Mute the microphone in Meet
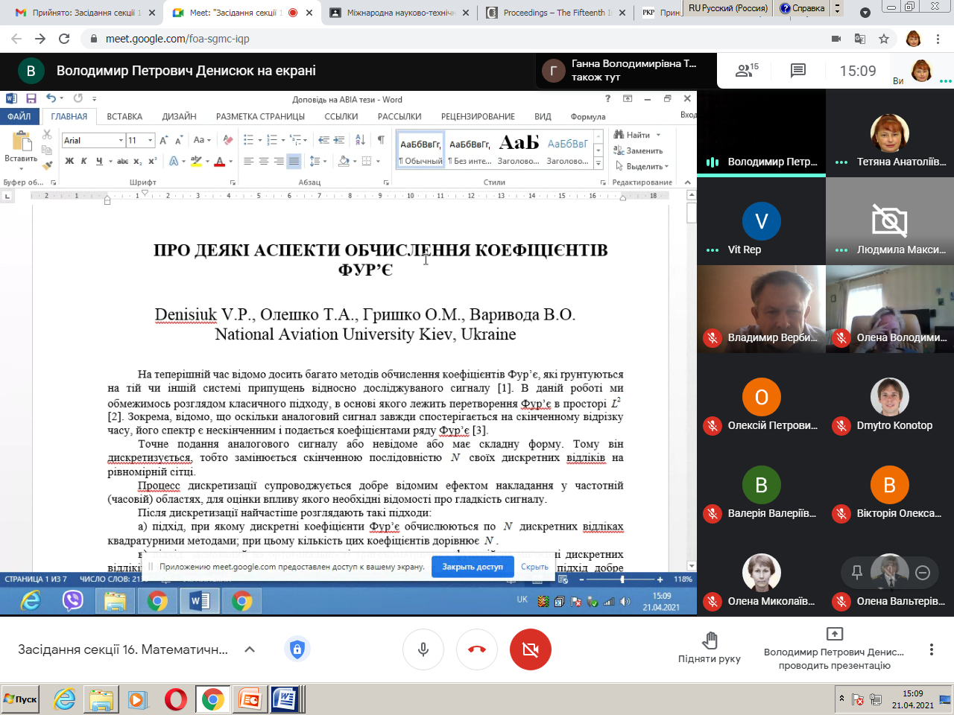This screenshot has width=954, height=715. click(x=423, y=649)
